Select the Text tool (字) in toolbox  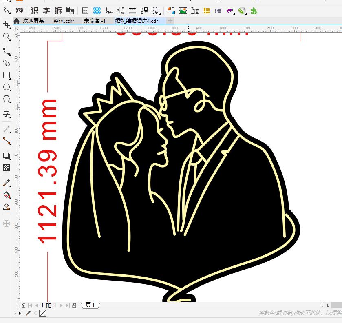7,114
